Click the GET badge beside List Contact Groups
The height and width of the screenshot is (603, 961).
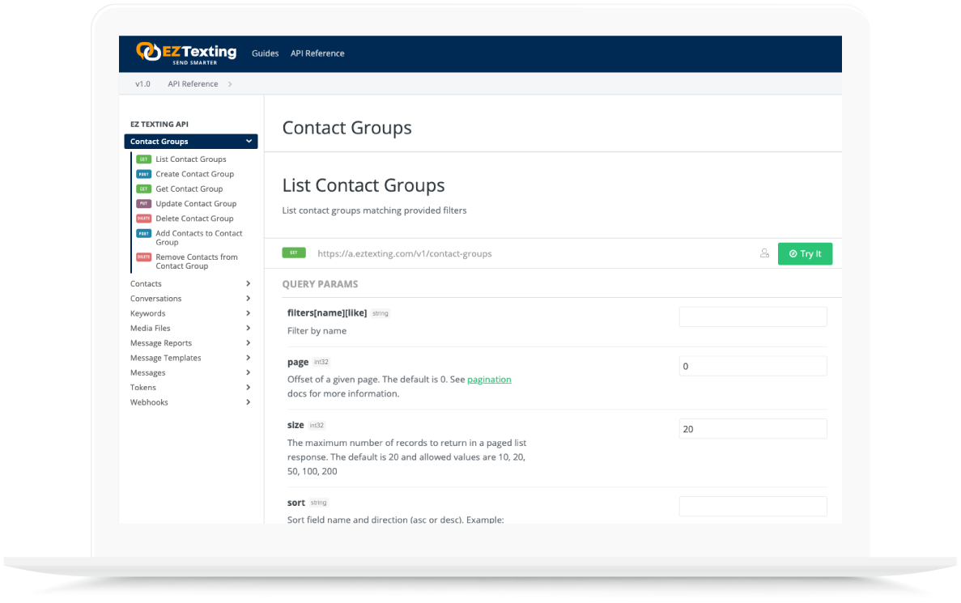point(143,159)
